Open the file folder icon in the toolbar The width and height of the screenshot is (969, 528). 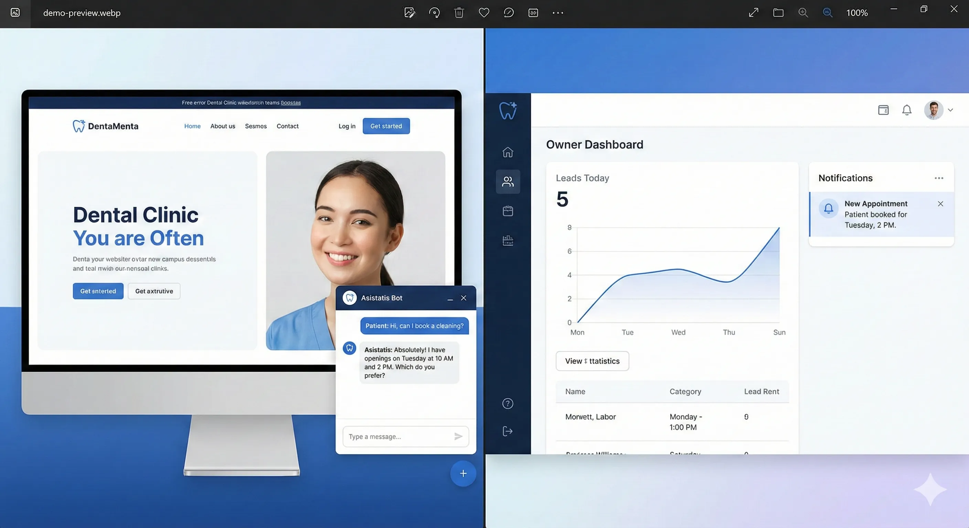click(778, 13)
